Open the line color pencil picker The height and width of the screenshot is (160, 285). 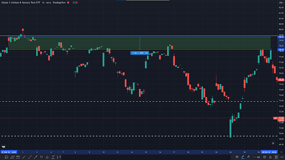pyautogui.click(x=243, y=157)
